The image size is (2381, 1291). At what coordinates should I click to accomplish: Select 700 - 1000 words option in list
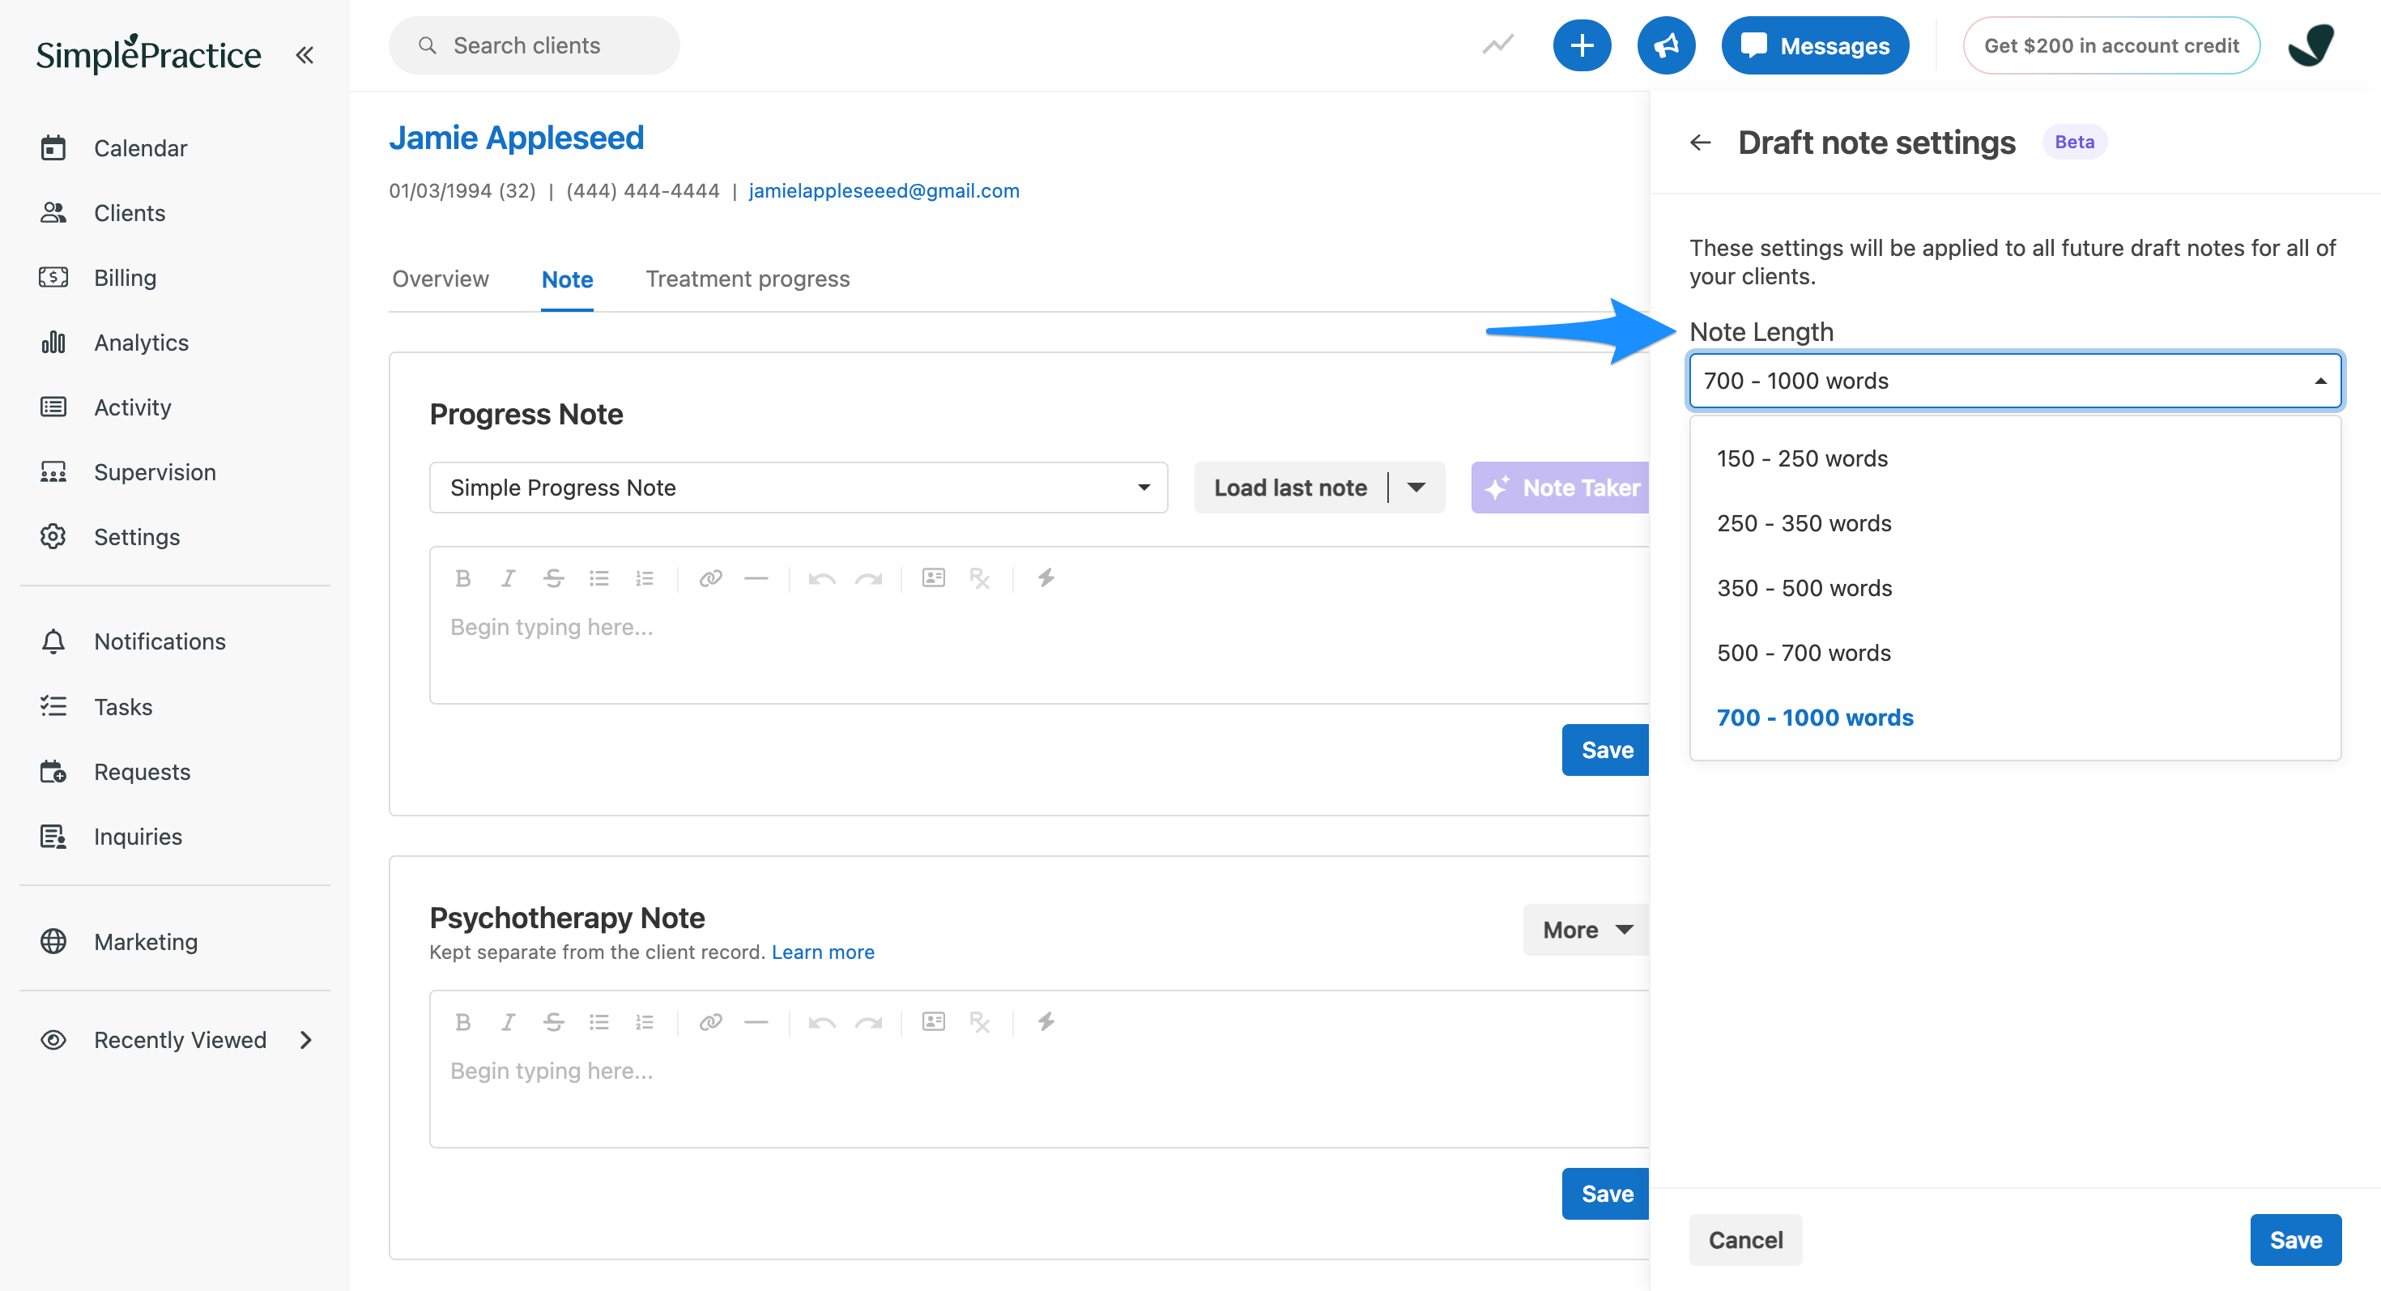(x=2015, y=717)
